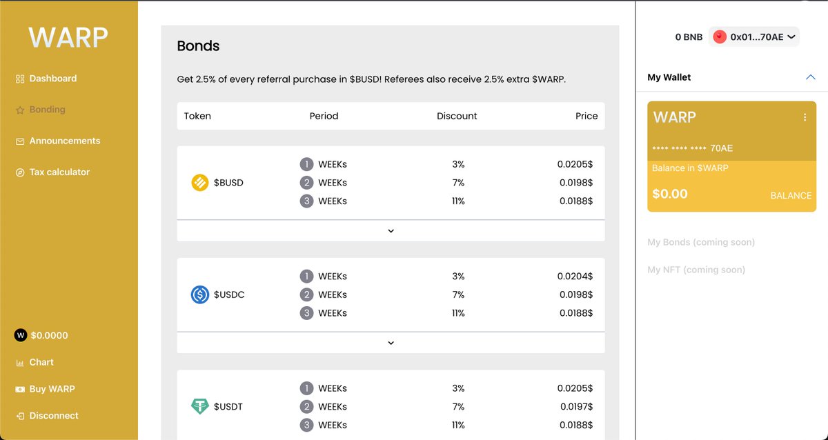
Task: Click the Chart bar-graph icon
Action: pos(20,363)
